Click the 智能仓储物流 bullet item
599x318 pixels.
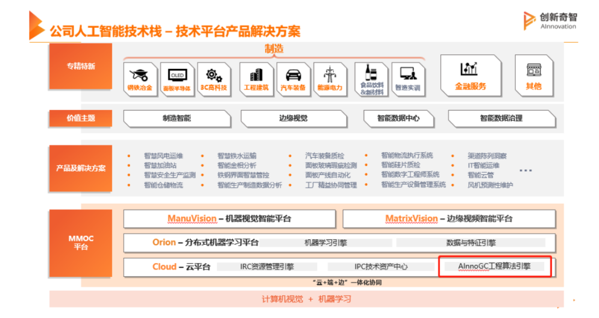coord(163,185)
